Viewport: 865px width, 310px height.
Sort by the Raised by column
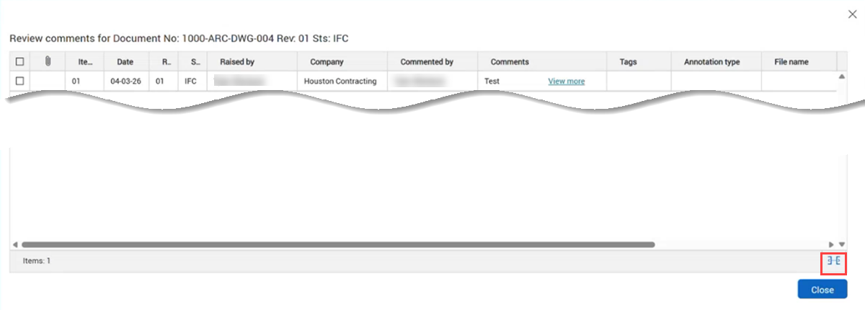pyautogui.click(x=237, y=62)
